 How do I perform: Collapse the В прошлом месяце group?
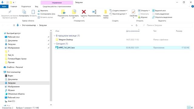point(55,36)
